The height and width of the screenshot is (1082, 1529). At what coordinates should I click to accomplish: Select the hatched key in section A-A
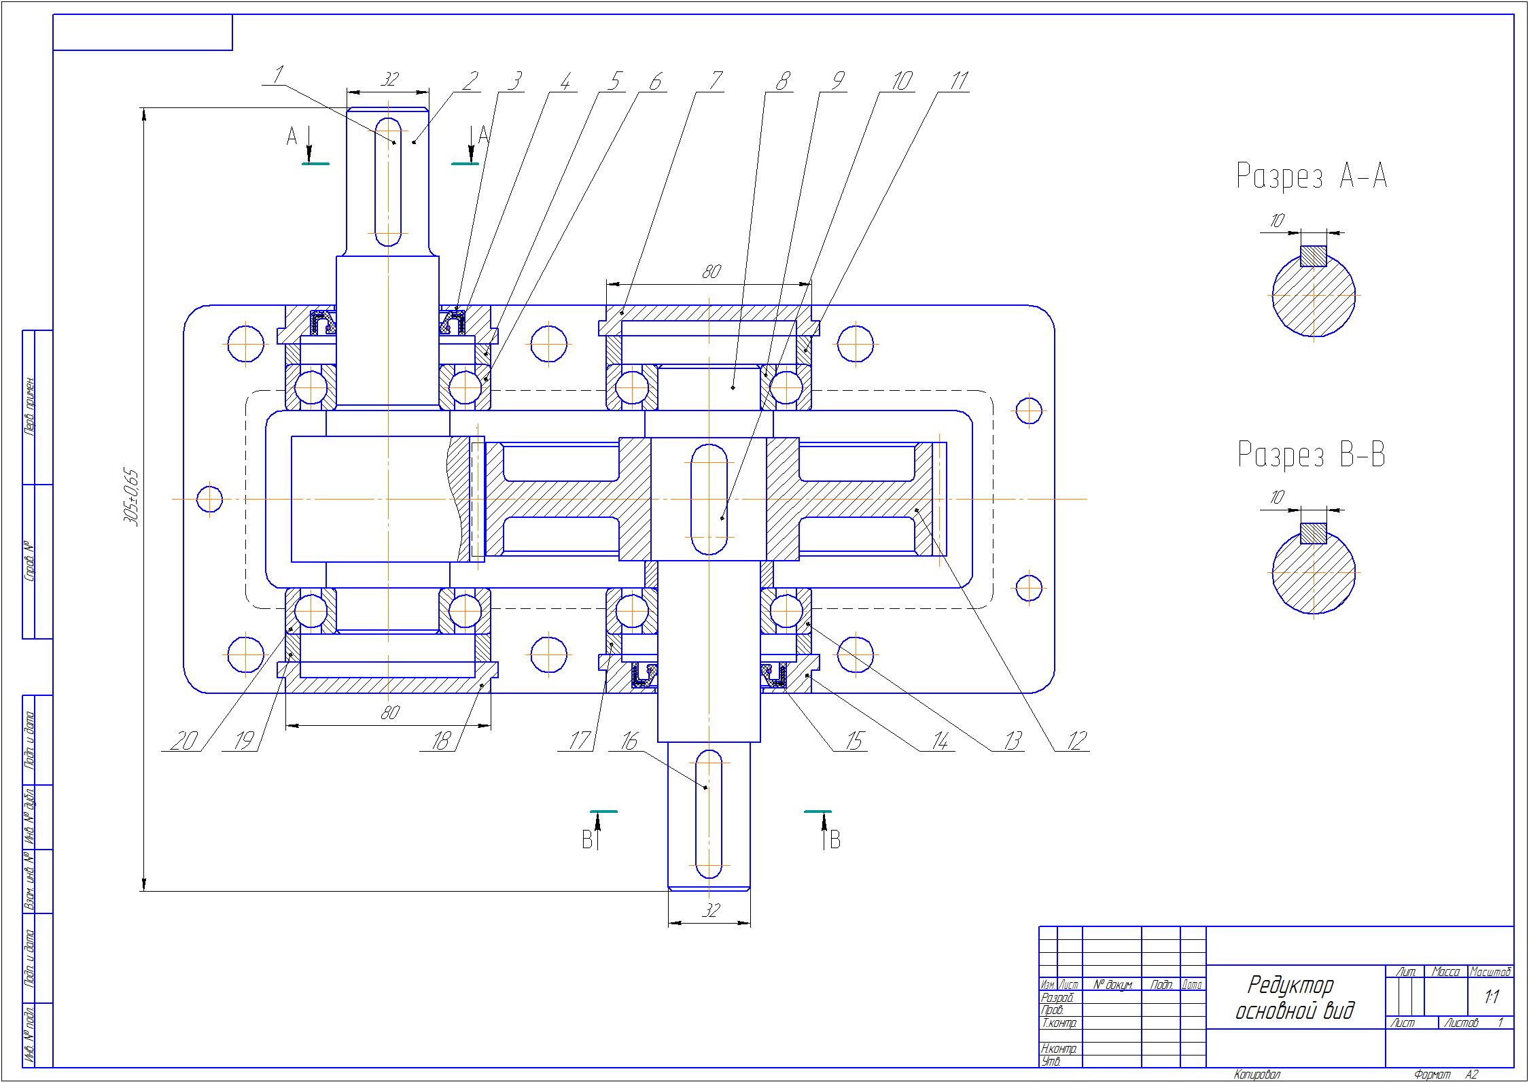(x=1314, y=256)
